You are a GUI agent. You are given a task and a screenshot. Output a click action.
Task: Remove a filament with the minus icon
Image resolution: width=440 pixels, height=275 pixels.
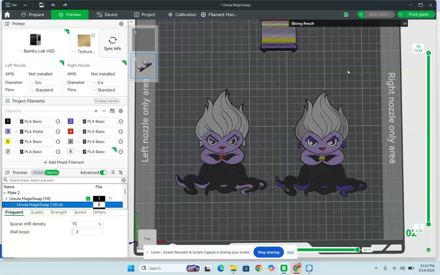click(104, 111)
